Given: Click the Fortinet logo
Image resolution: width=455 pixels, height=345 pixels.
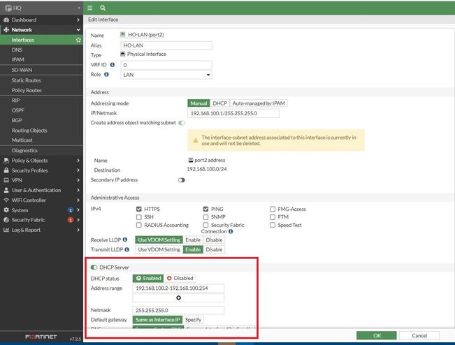Looking at the screenshot, I should click(41, 337).
